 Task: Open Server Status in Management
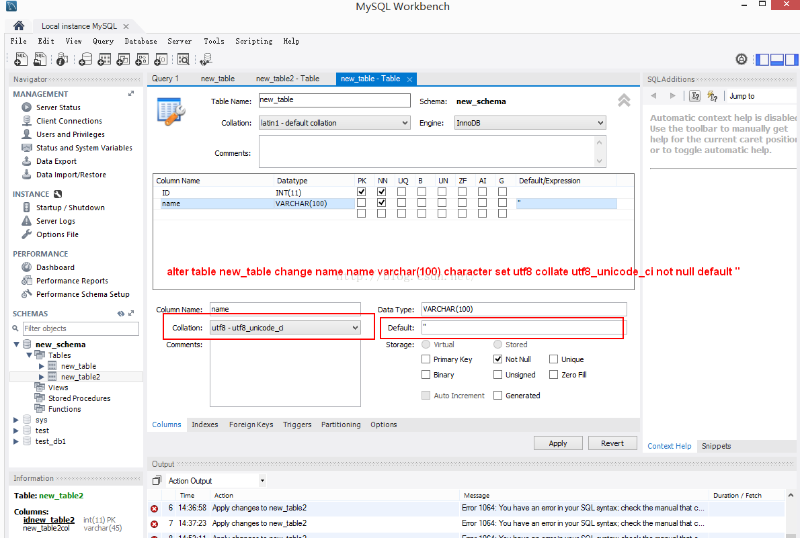(x=58, y=107)
